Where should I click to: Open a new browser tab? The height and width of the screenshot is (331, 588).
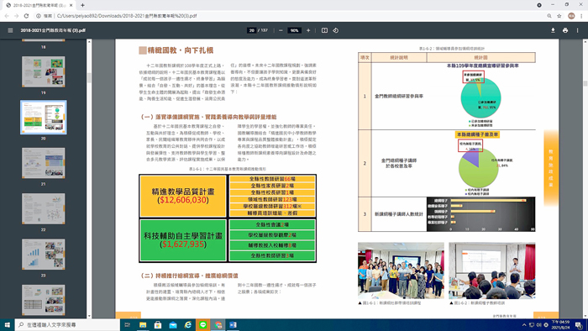[82, 5]
